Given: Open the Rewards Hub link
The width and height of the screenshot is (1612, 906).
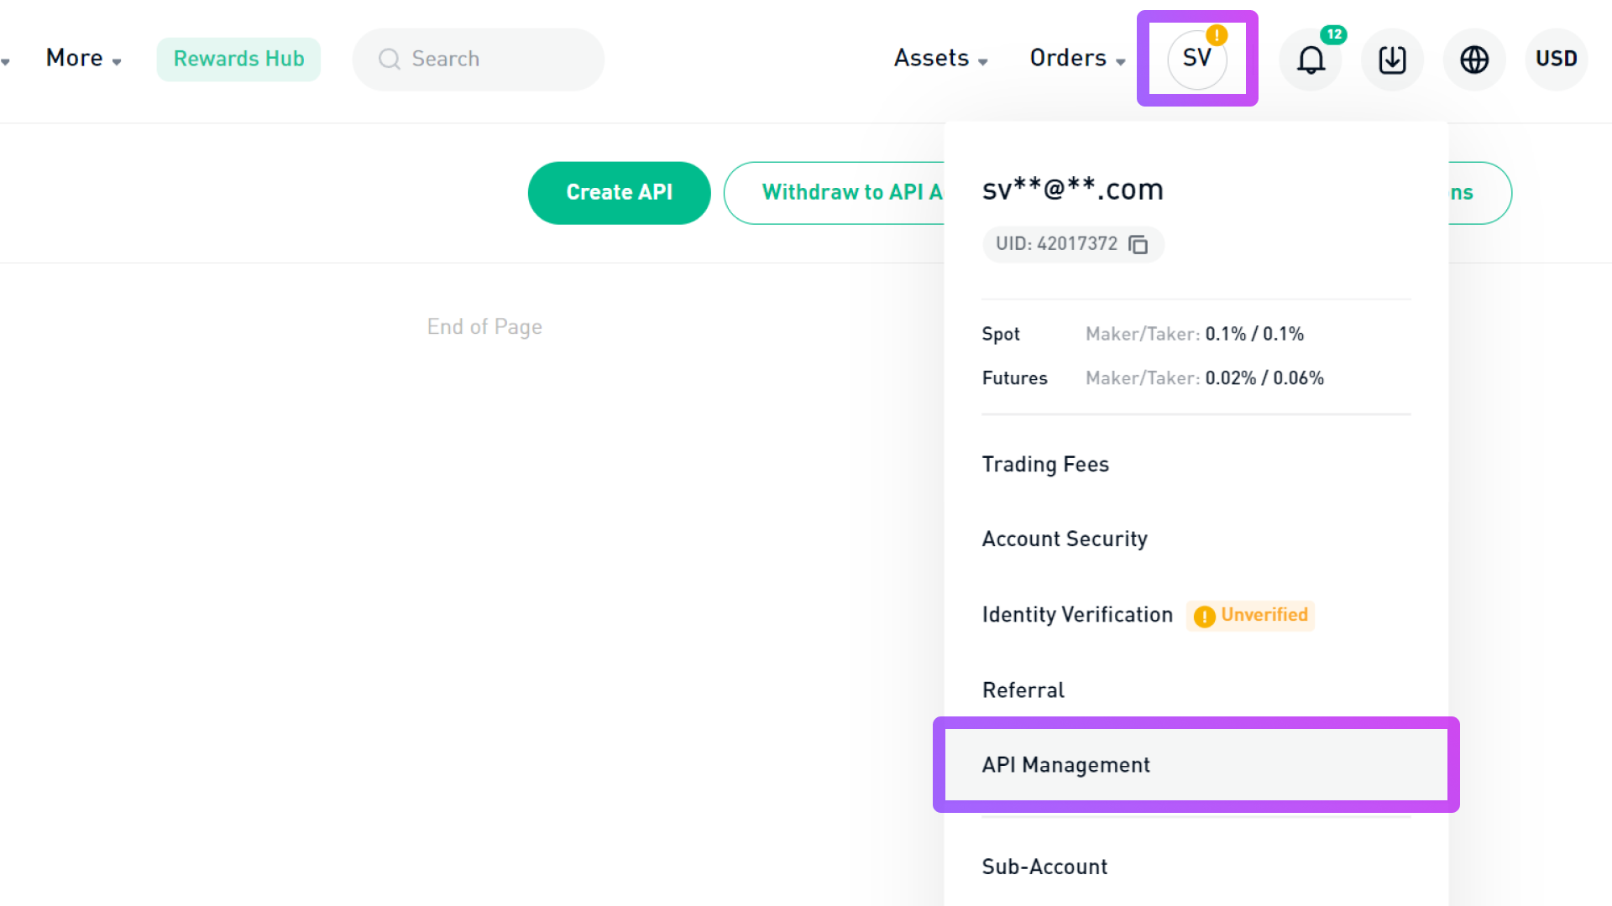Looking at the screenshot, I should tap(238, 60).
